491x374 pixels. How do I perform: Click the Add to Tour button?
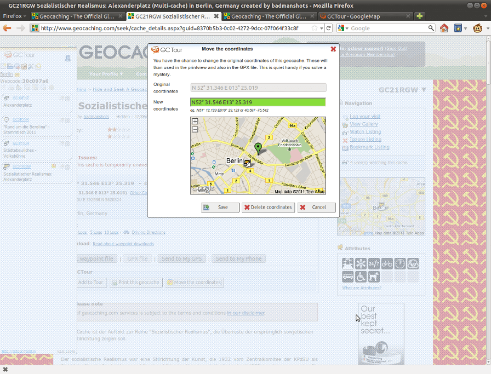click(92, 283)
